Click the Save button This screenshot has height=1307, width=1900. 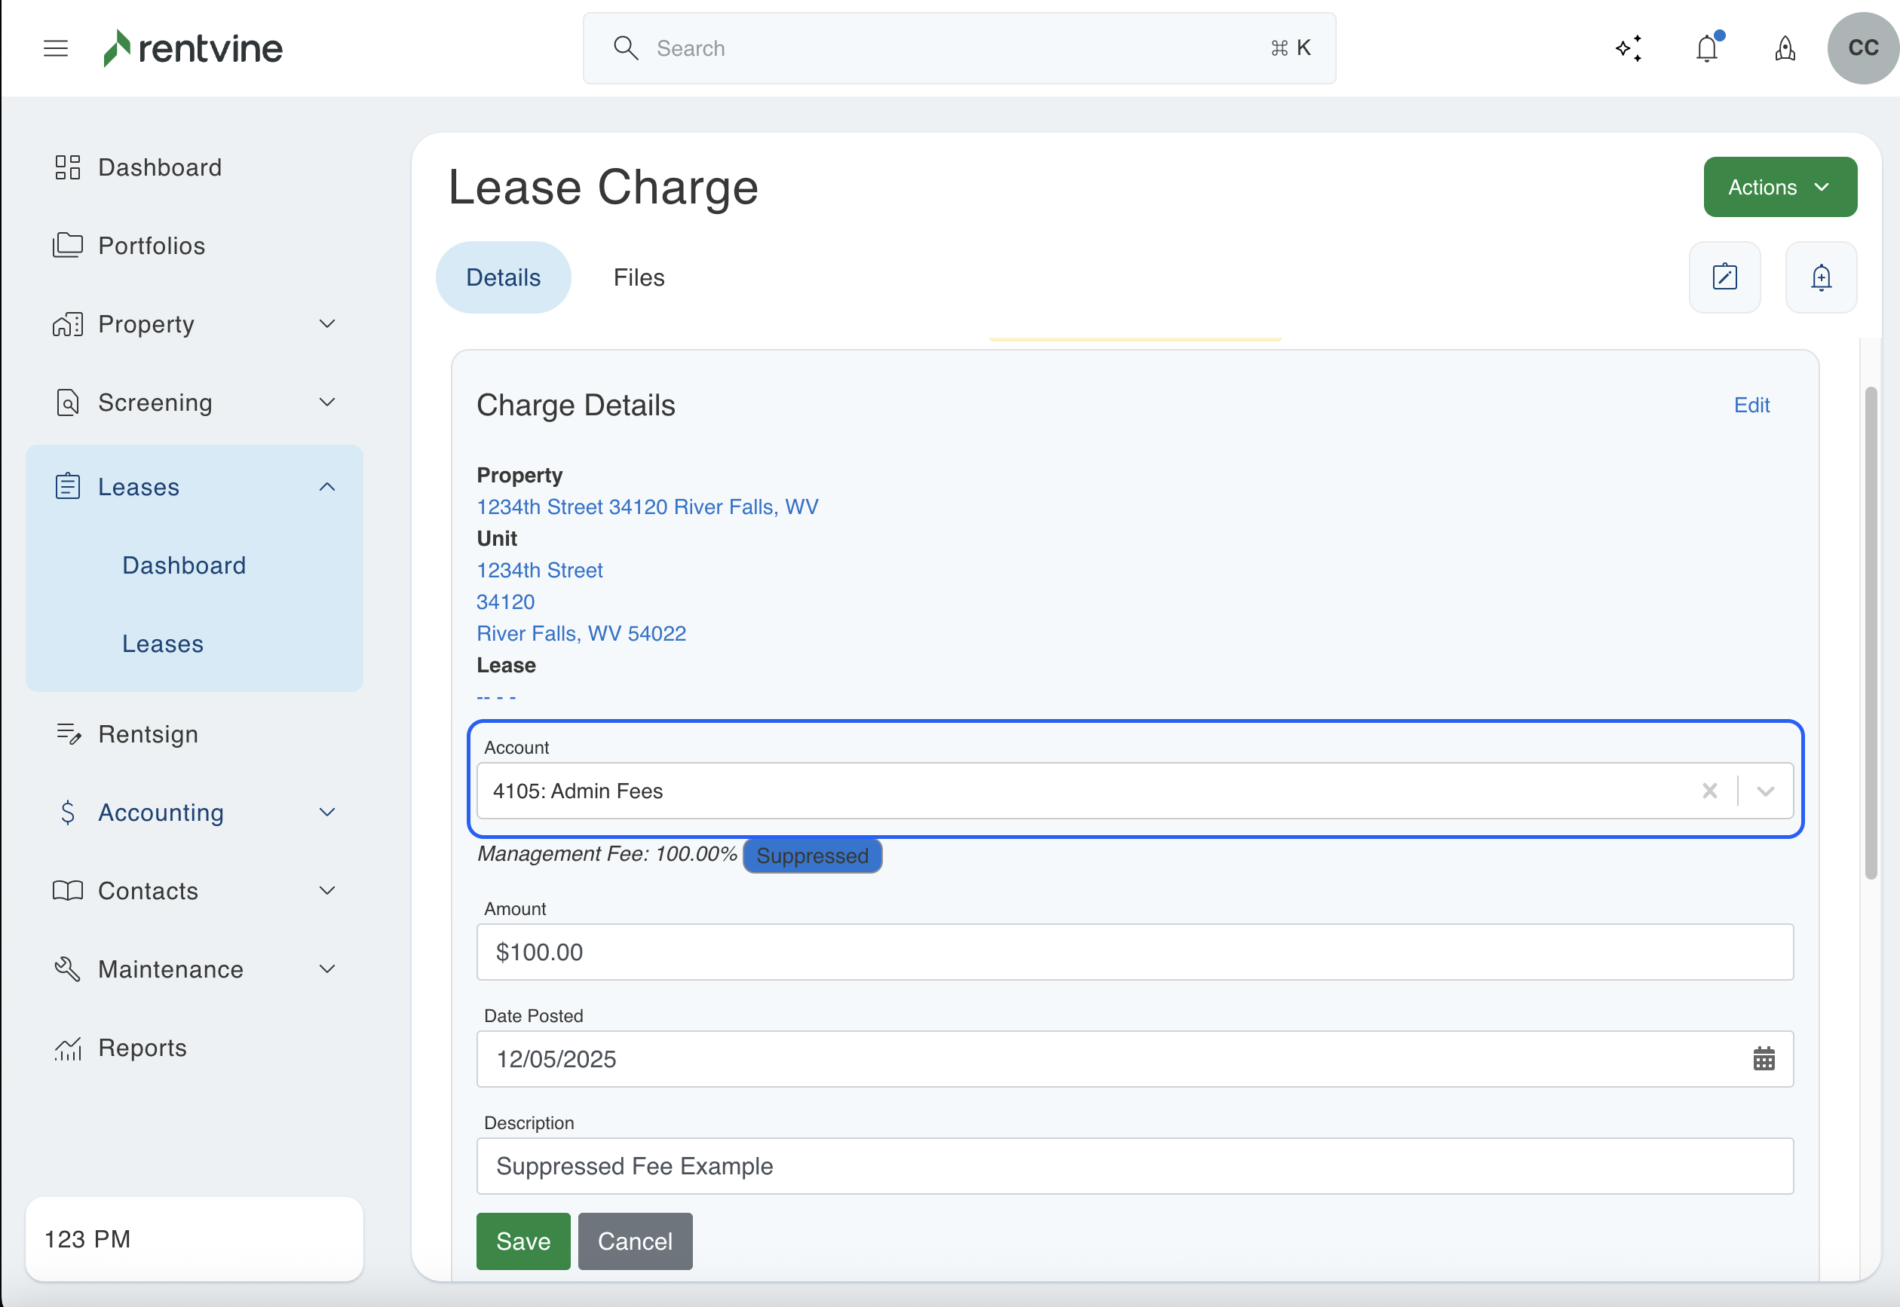click(x=522, y=1241)
